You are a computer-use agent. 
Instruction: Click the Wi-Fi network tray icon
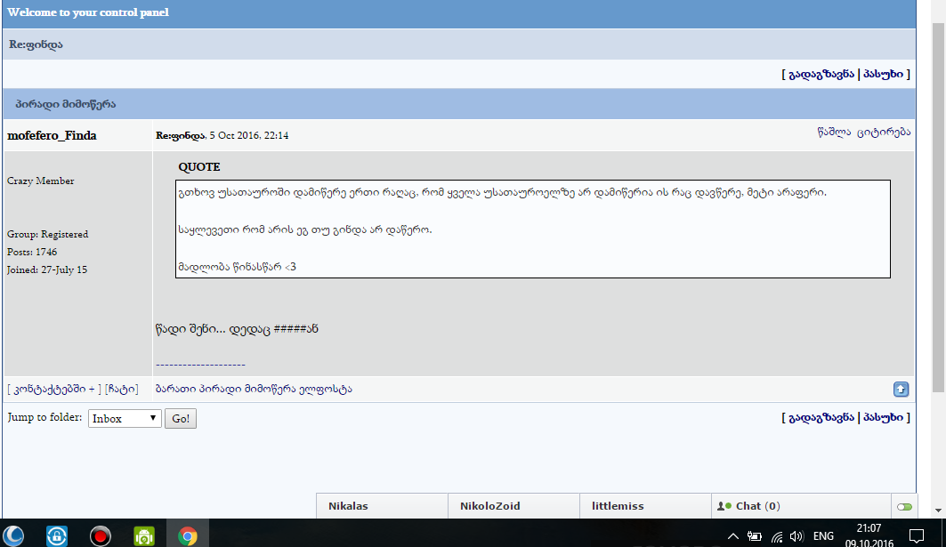pos(777,536)
